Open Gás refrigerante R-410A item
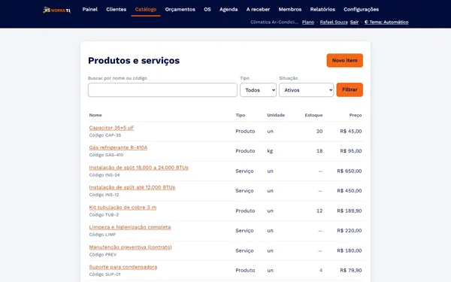This screenshot has width=451, height=282. (x=118, y=147)
